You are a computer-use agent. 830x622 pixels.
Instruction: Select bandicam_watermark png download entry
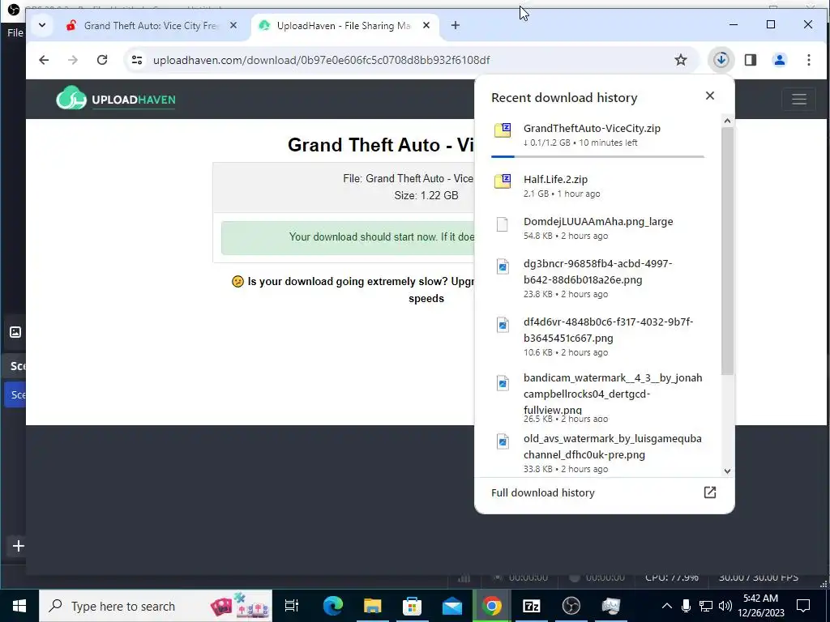598,398
